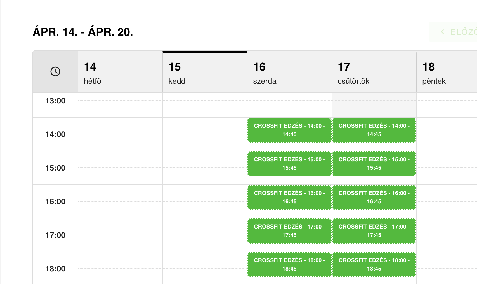The image size is (477, 284).
Task: Click the empty Monday 14:00 slot
Action: [x=120, y=134]
